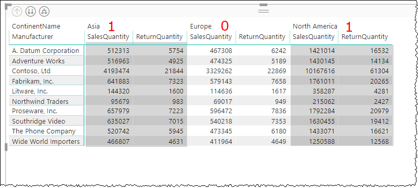The height and width of the screenshot is (188, 418).
Task: Click the cell with value 144320
Action: [x=119, y=91]
